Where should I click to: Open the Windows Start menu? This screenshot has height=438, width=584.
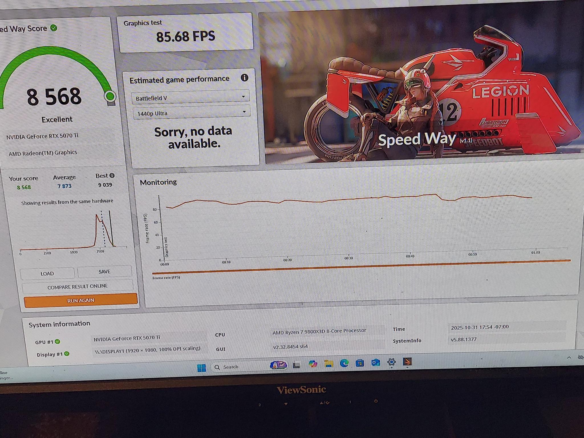click(201, 368)
